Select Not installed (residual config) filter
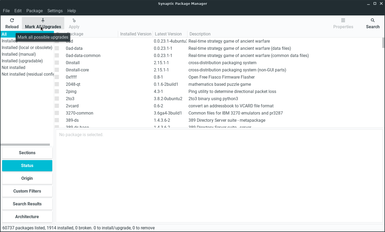The image size is (385, 232). coord(27,74)
